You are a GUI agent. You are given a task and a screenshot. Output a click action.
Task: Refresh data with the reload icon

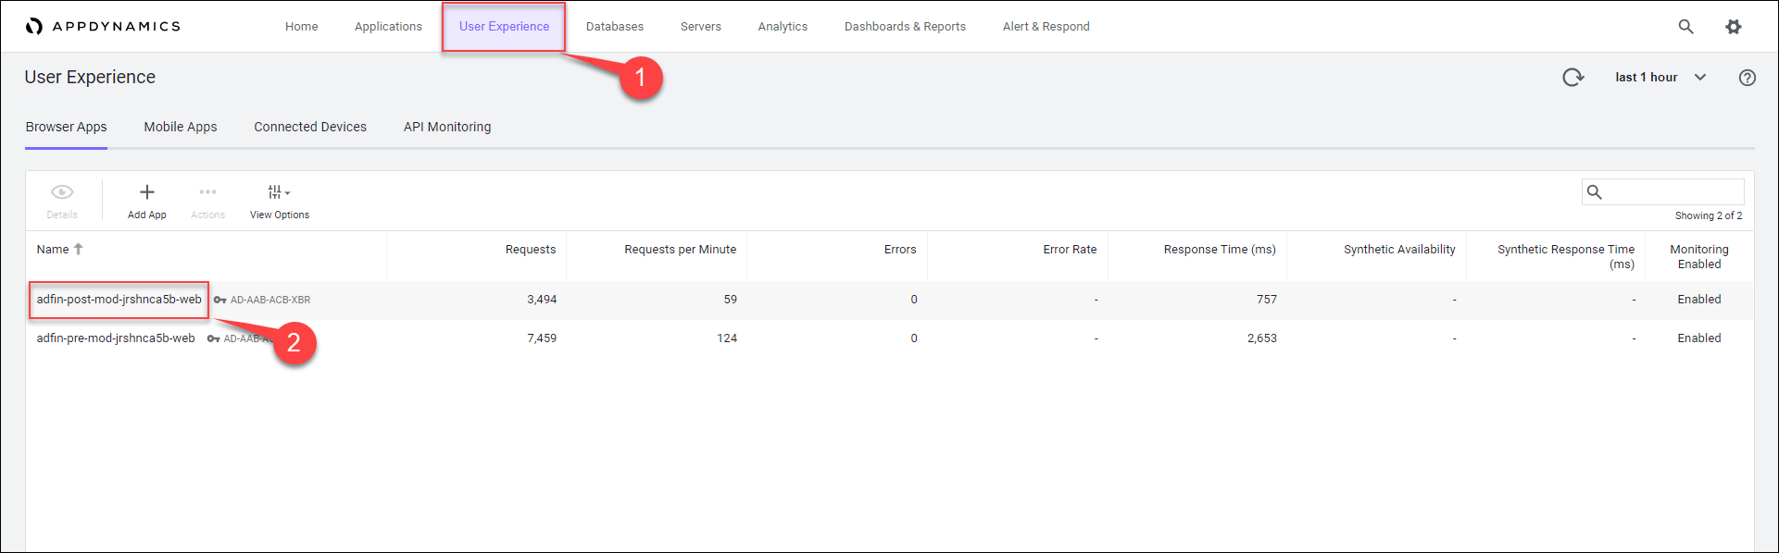[x=1572, y=78]
